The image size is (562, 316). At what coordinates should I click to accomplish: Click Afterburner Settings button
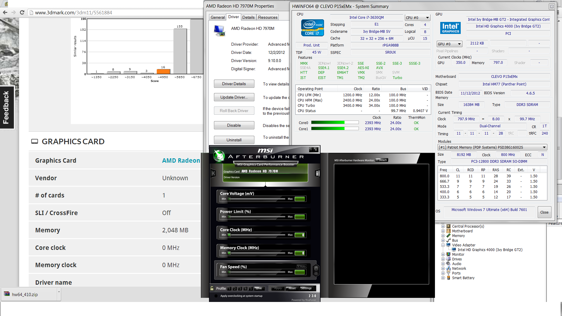306,288
